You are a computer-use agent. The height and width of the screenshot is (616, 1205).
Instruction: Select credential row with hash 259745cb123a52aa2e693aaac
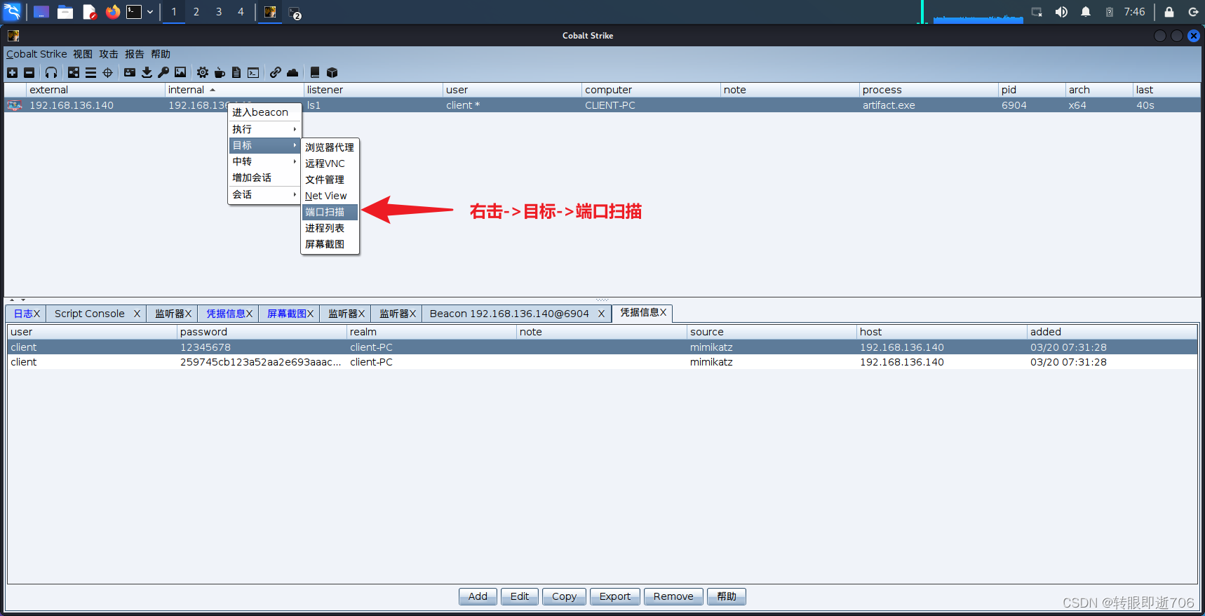coord(602,362)
